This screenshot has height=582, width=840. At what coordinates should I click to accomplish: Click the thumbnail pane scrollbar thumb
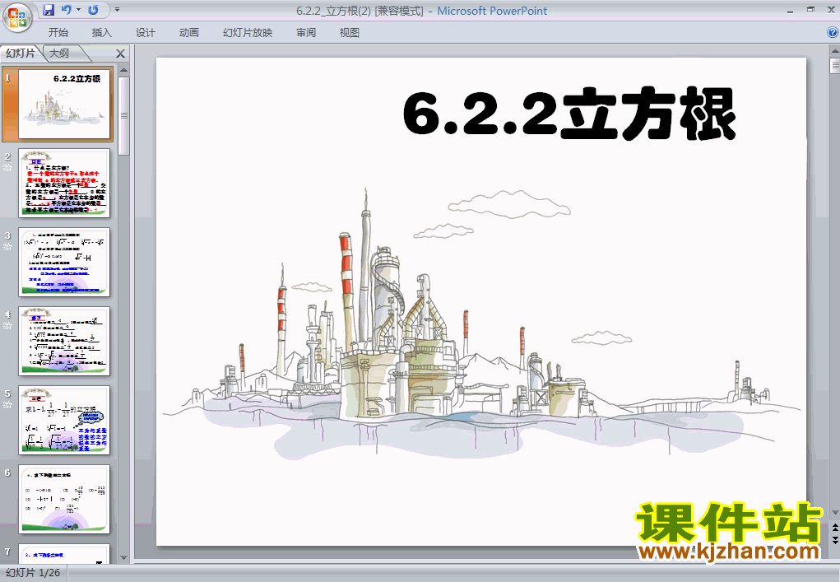coord(123,116)
